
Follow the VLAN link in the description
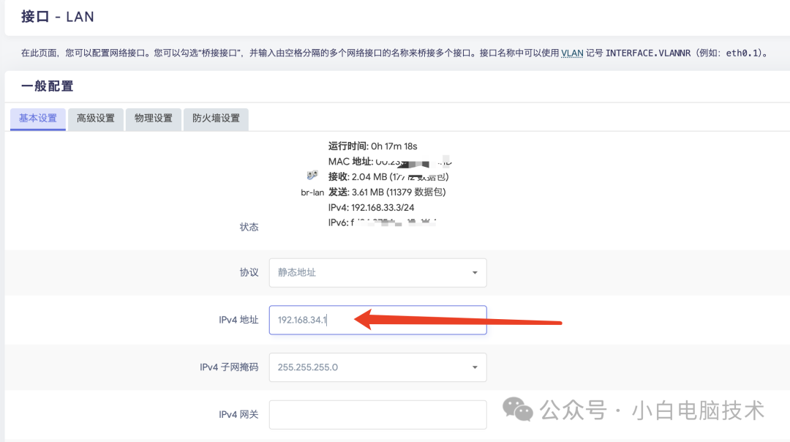click(x=572, y=53)
